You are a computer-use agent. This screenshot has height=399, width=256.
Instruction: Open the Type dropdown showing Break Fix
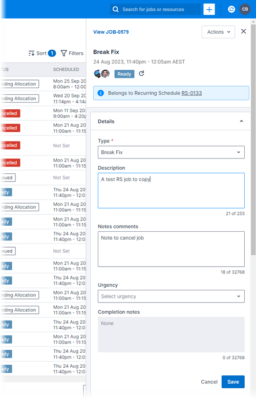tap(171, 152)
